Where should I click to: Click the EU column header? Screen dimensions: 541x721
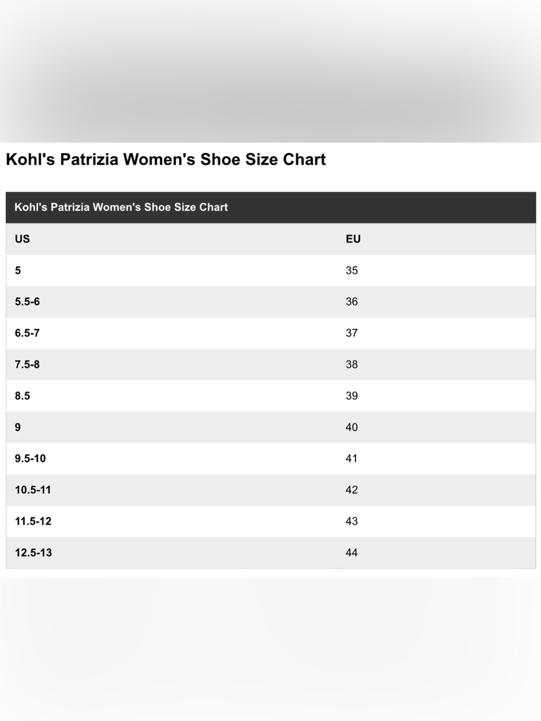point(353,239)
